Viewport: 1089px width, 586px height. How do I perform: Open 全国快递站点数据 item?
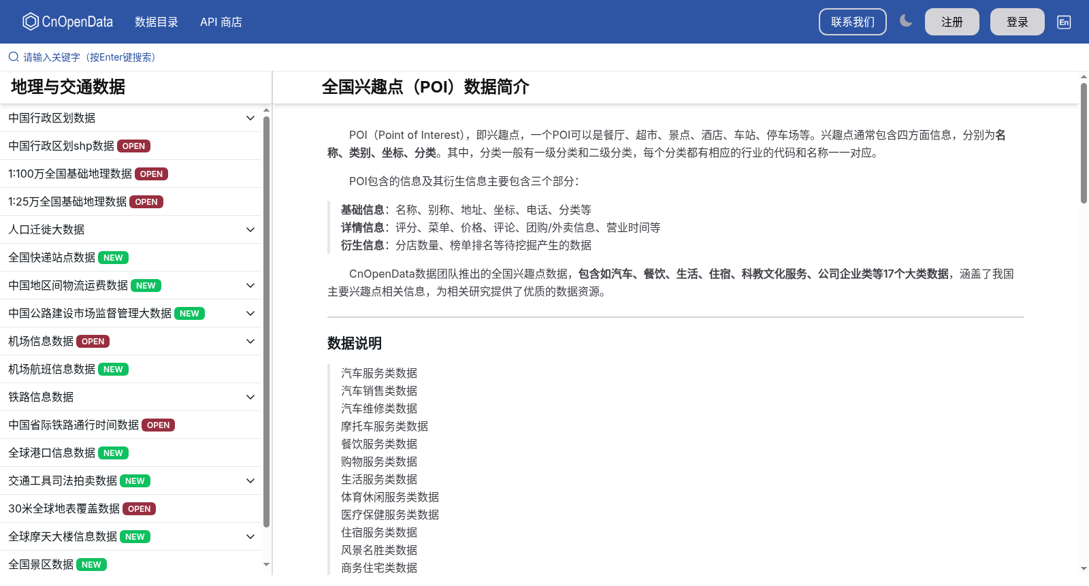pyautogui.click(x=131, y=257)
